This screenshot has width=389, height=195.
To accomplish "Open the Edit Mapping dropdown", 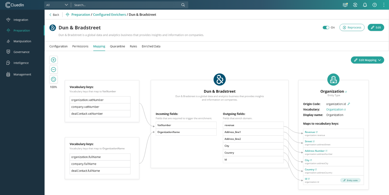I will [x=367, y=60].
